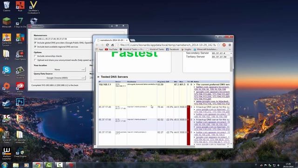Viewport: 298px width, 168px height.
Task: Open the Adblock extension icon in Chrome
Action: coord(224,45)
